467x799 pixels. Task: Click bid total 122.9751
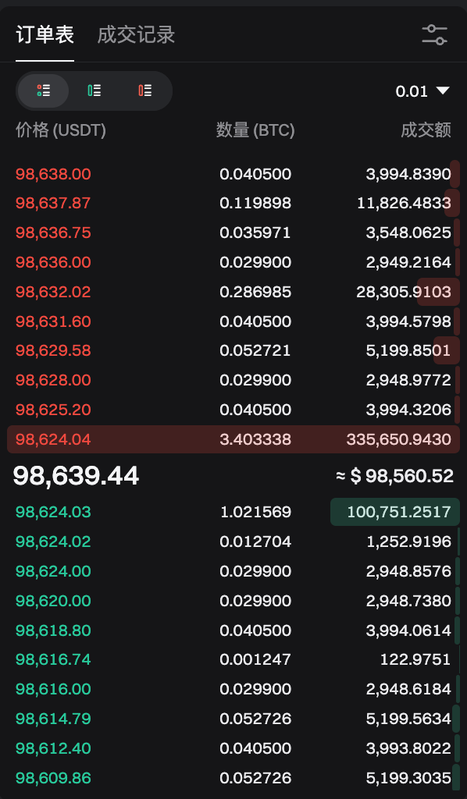coord(415,659)
